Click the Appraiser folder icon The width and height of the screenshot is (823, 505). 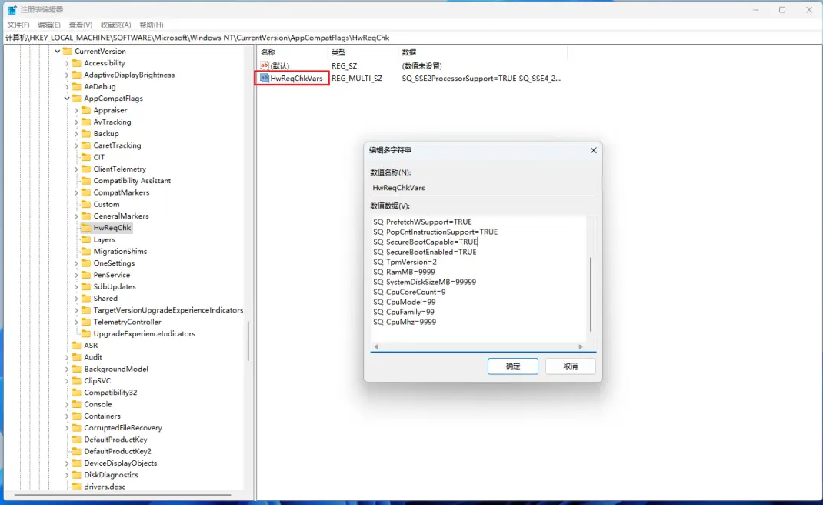point(86,110)
